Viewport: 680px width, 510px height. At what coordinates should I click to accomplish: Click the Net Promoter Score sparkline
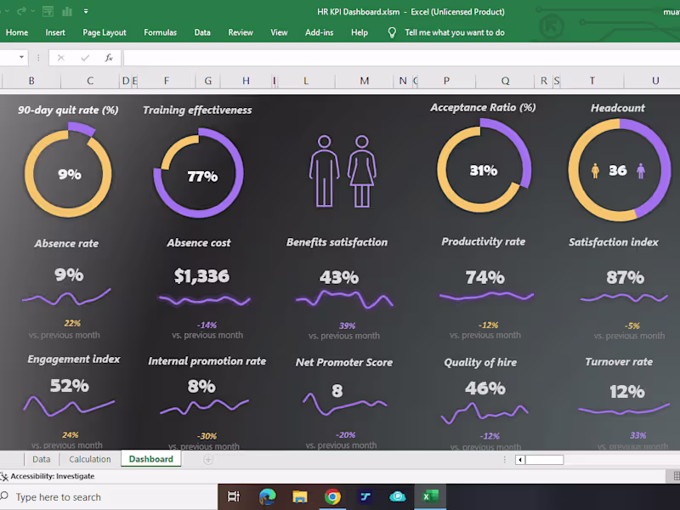[345, 404]
